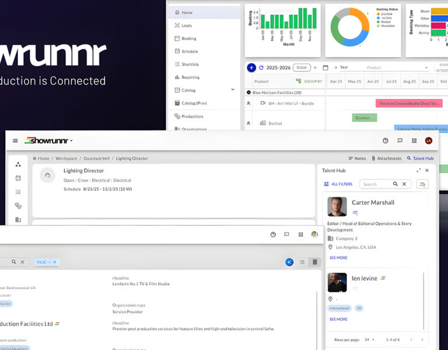Click the TODAY button in scheduler
Image resolution: width=448 pixels, height=350 pixels.
click(x=302, y=68)
